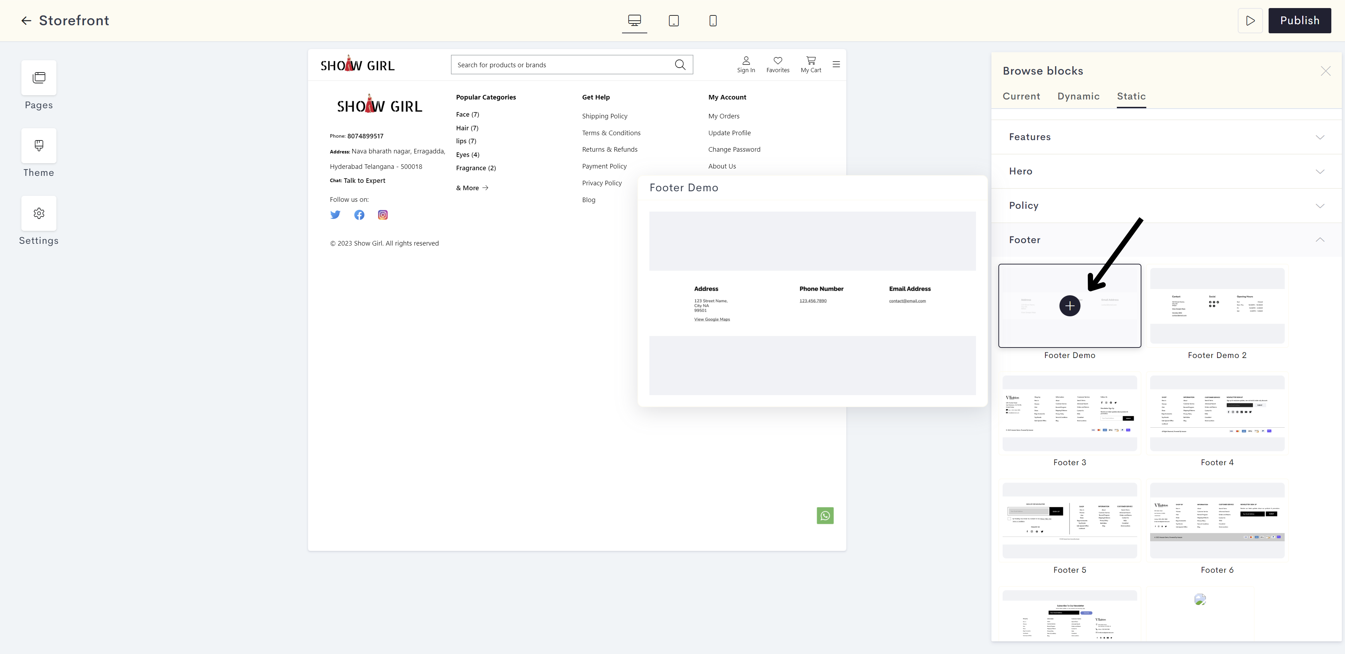Click the play preview button
Screen dimensions: 1345x654
(1250, 20)
